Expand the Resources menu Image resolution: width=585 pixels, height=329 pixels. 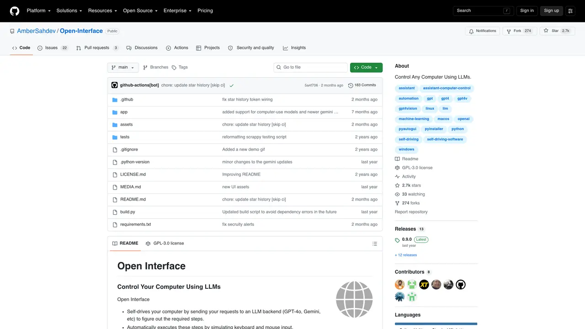(102, 11)
